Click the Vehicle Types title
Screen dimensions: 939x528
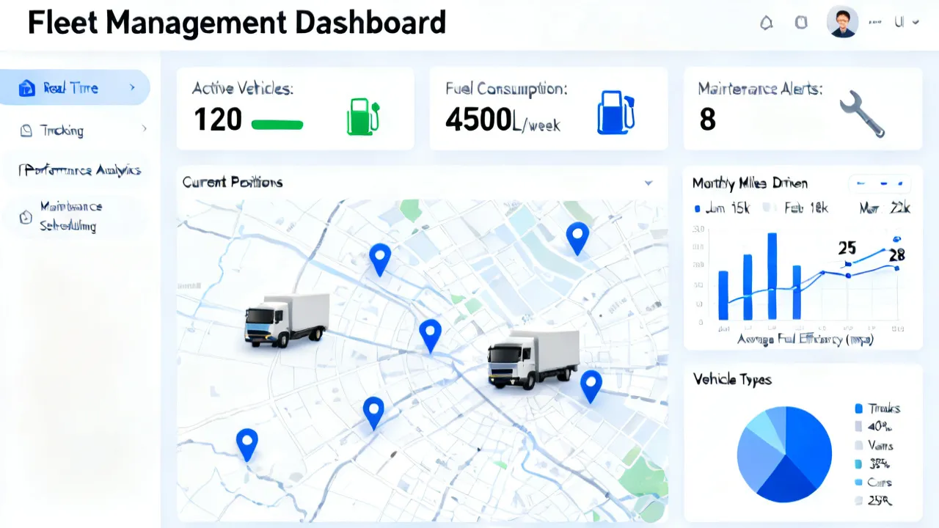pyautogui.click(x=732, y=379)
